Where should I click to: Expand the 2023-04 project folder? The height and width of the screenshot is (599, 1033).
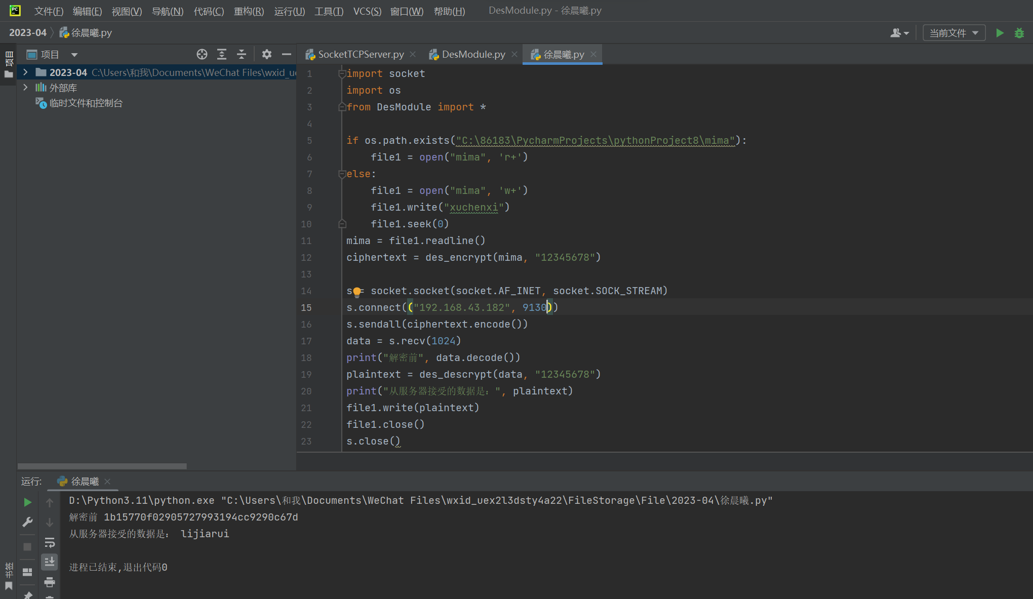click(25, 72)
